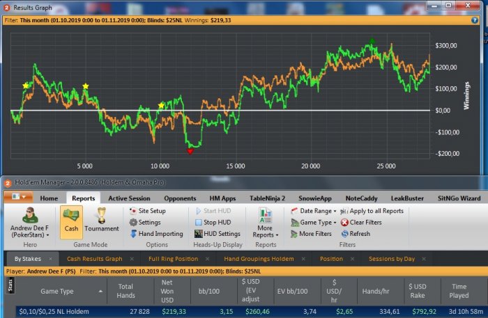
Task: Open the LeakBuster tab
Action: [407, 198]
